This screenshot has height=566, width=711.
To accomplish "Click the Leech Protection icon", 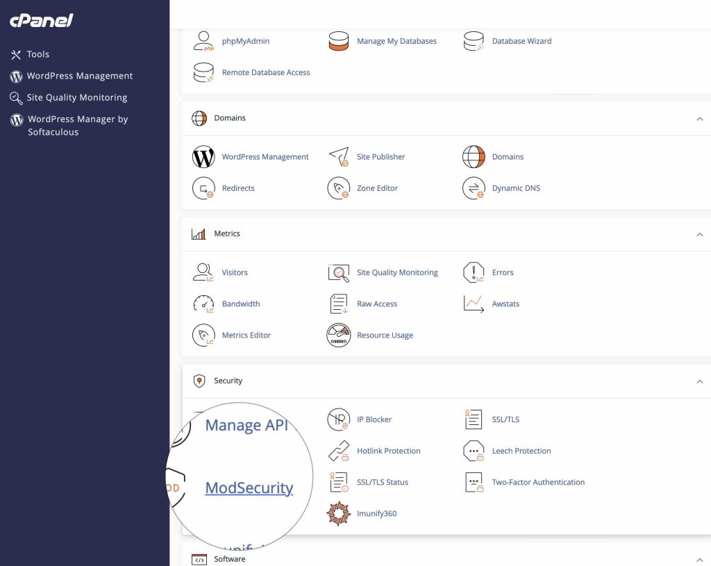I will click(x=474, y=451).
